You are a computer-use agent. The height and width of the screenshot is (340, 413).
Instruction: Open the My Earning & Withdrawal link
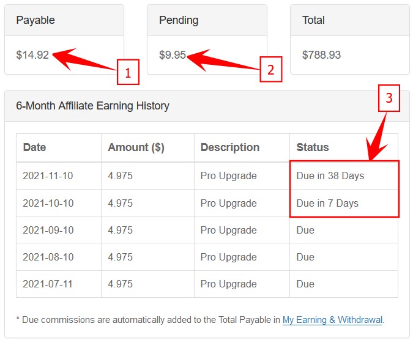(x=332, y=319)
